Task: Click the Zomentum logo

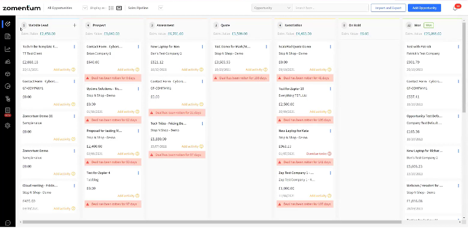Action: click(22, 8)
